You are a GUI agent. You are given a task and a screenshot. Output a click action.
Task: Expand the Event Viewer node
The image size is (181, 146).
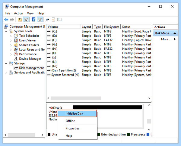pos(11,40)
